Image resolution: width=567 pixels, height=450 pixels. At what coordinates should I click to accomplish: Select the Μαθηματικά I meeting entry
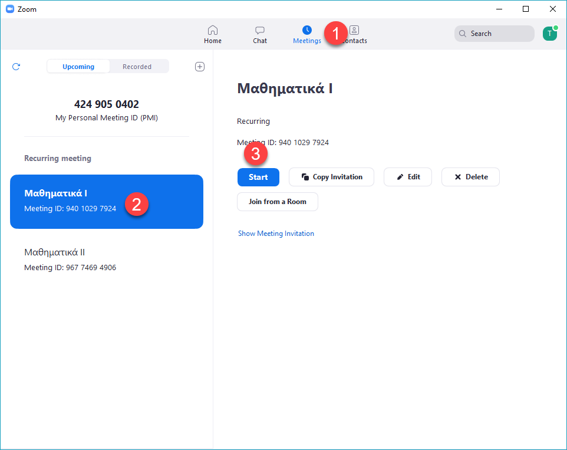point(107,202)
